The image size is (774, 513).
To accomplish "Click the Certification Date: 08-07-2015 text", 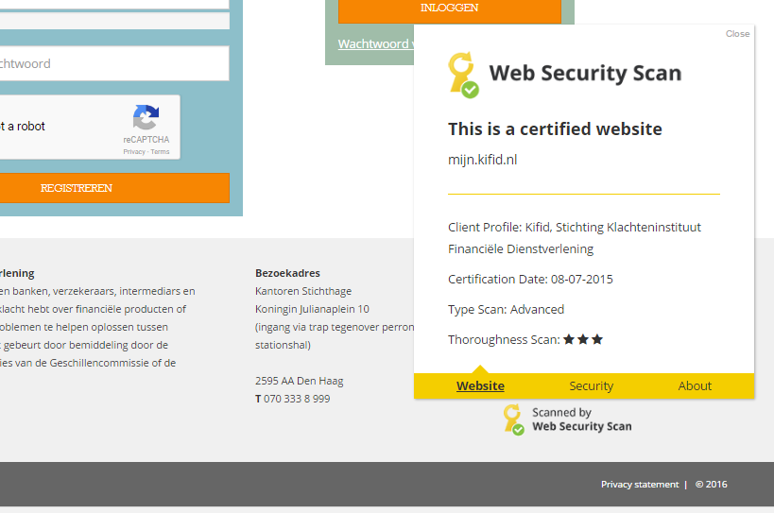I will pos(530,280).
